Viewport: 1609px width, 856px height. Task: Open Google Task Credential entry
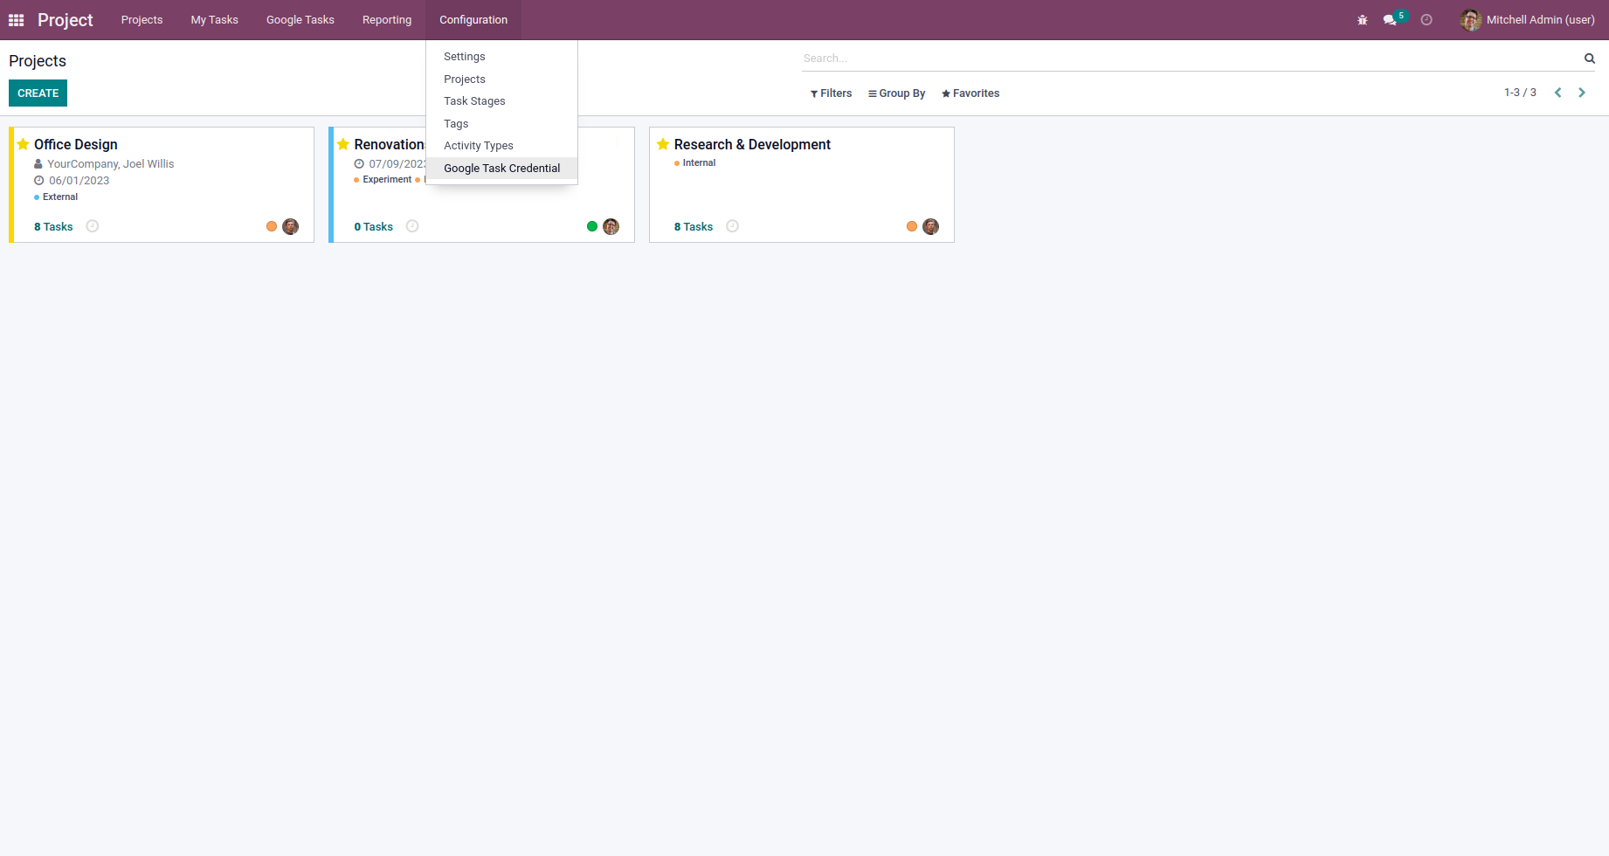coord(501,169)
